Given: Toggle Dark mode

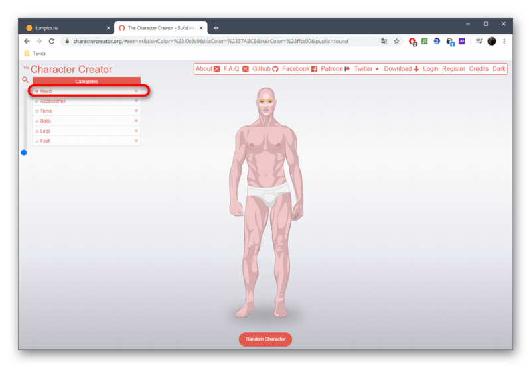Looking at the screenshot, I should [499, 69].
